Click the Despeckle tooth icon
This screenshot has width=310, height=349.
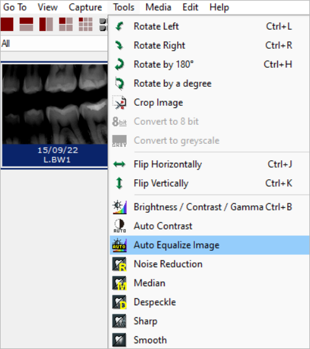point(120,302)
